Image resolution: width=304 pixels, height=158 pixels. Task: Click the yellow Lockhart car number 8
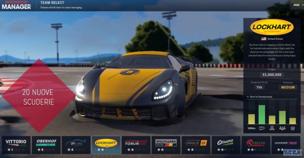[x=130, y=72]
